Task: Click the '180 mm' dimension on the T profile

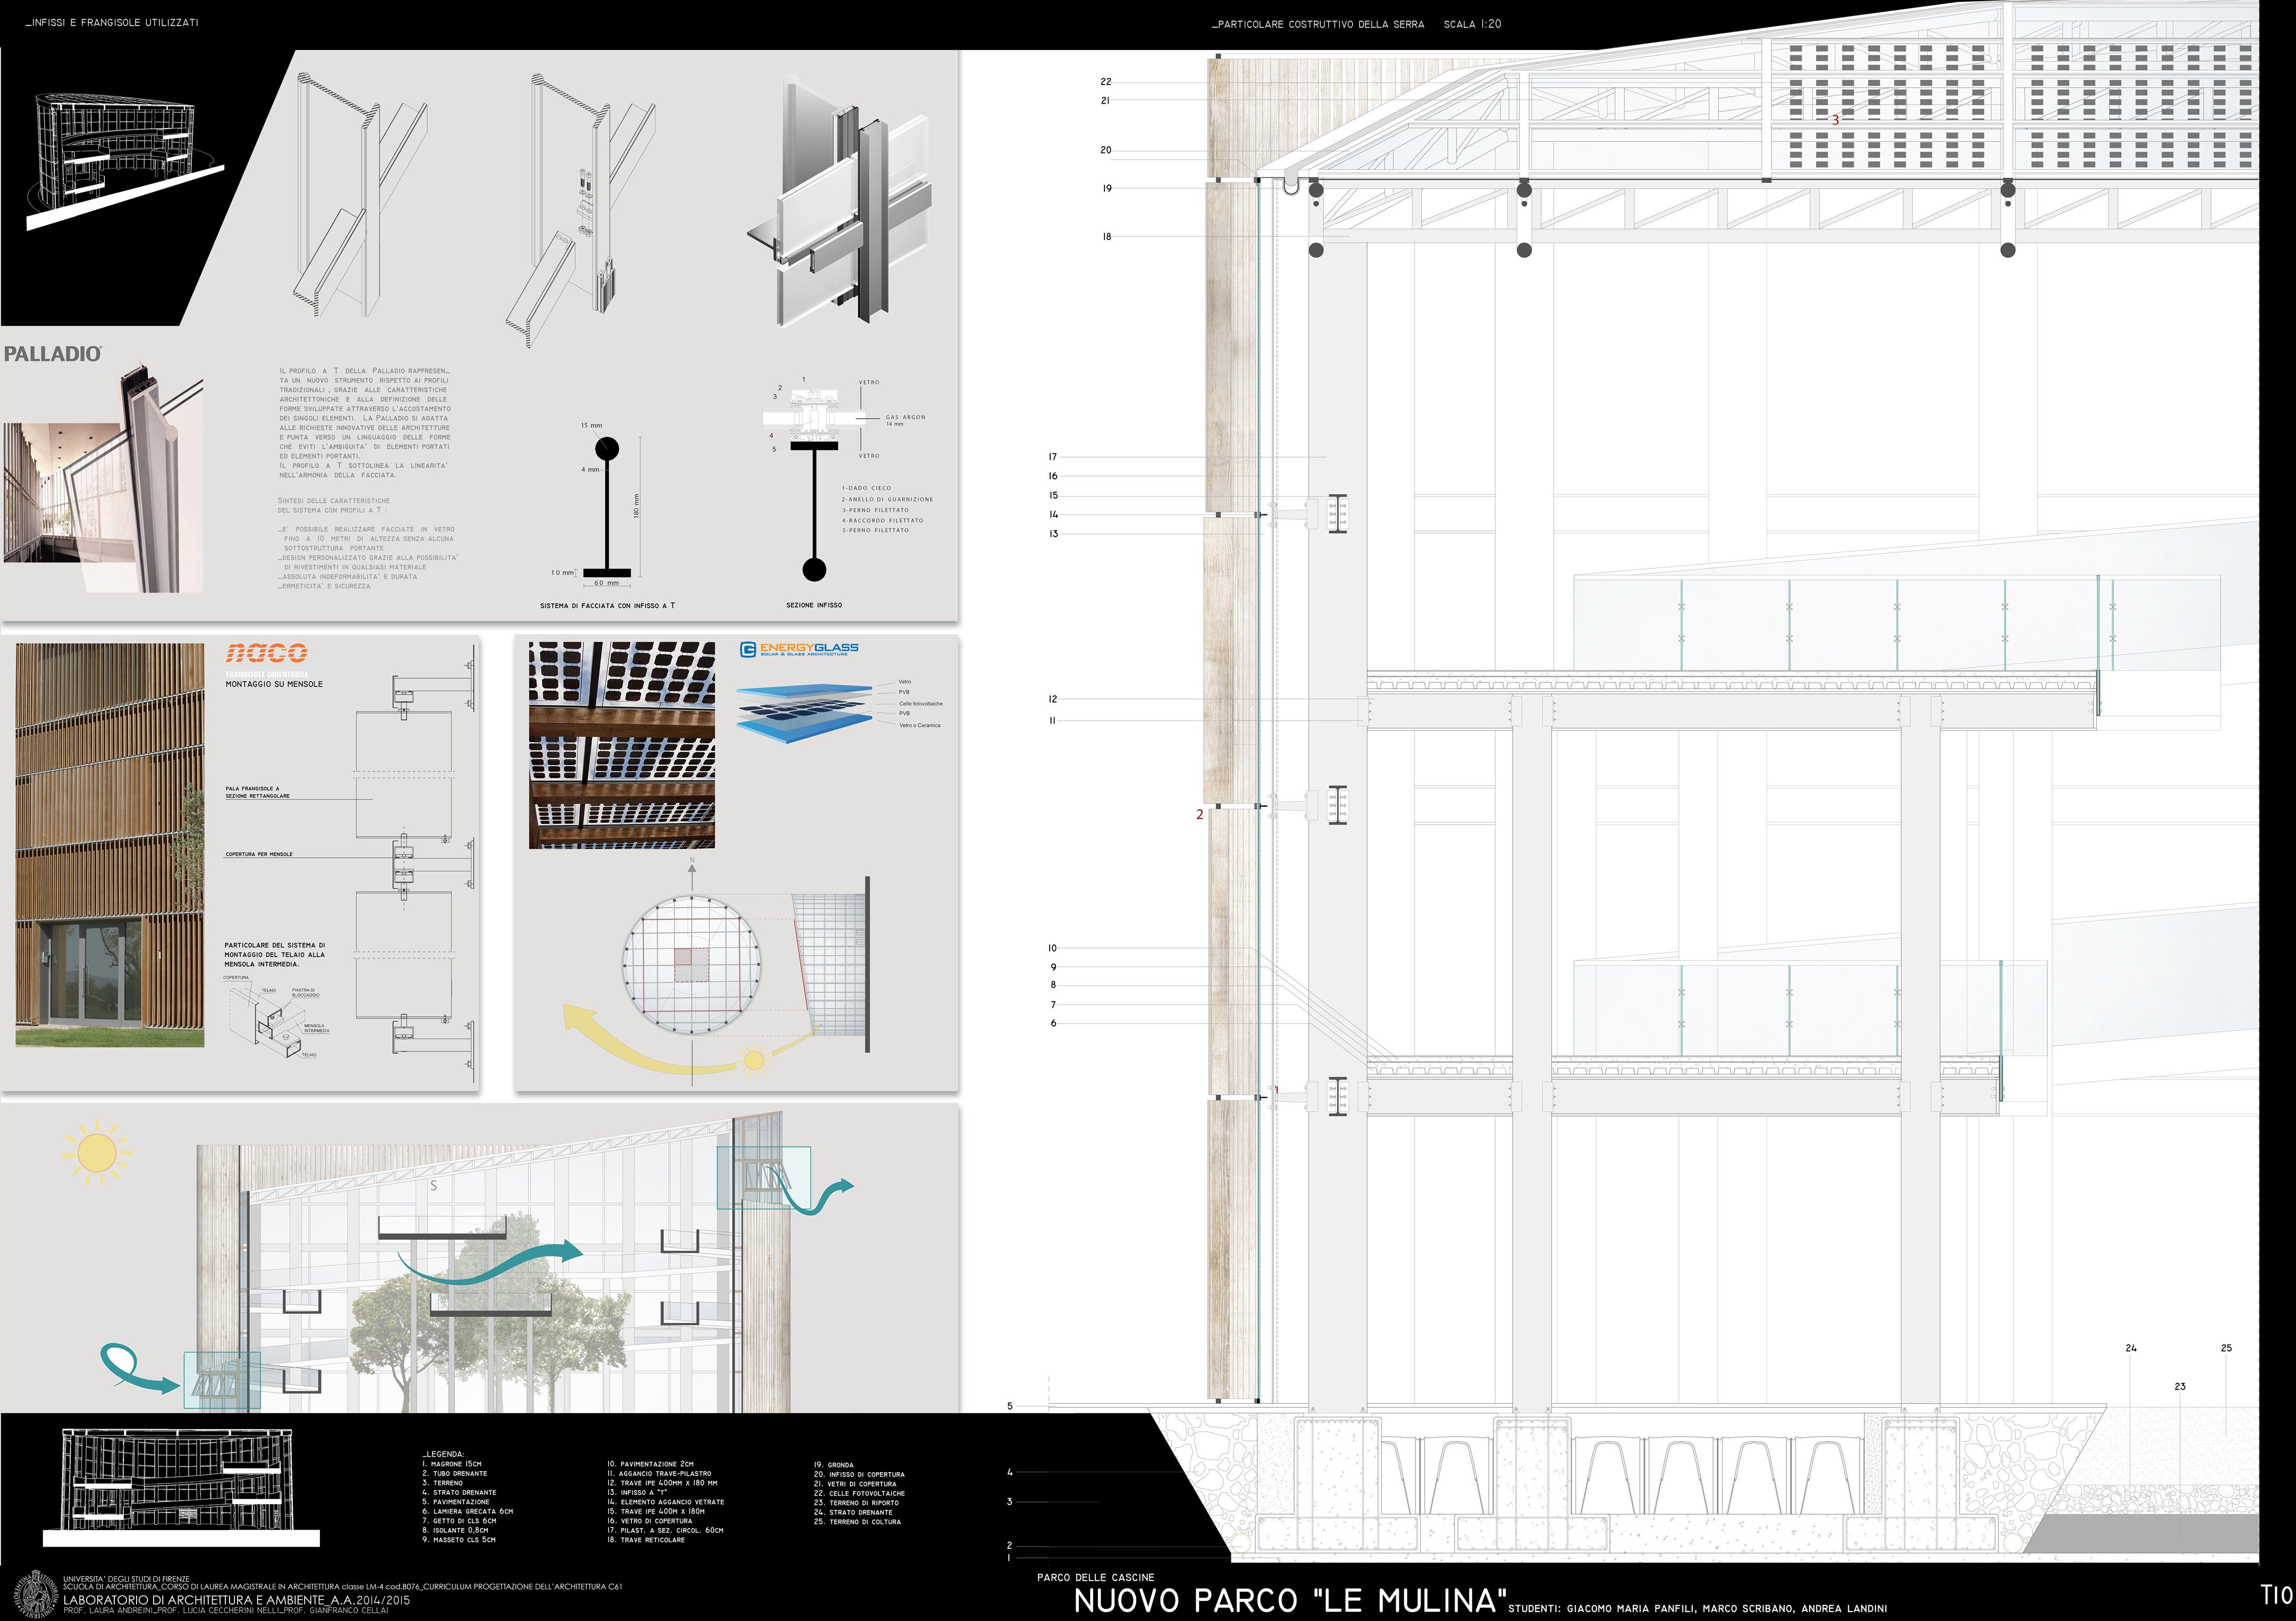Action: point(636,506)
